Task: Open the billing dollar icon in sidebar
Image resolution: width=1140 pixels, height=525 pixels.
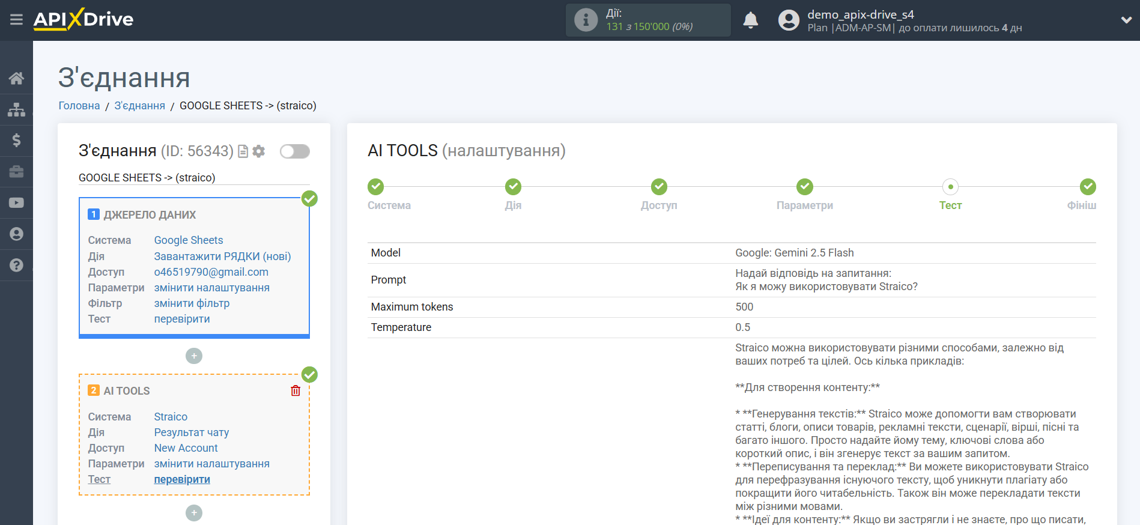Action: point(16,141)
